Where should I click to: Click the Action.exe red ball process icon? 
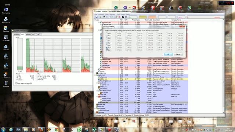pos(99,97)
